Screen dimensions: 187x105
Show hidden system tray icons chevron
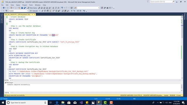(158, 102)
